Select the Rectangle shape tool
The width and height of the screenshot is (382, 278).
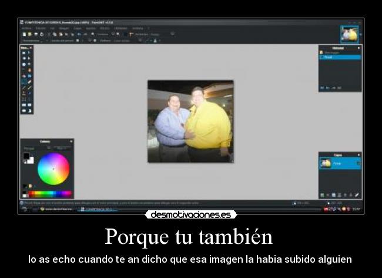point(24,105)
